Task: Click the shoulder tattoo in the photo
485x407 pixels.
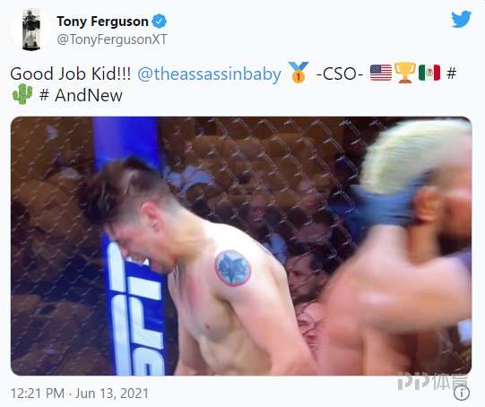Action: (233, 268)
